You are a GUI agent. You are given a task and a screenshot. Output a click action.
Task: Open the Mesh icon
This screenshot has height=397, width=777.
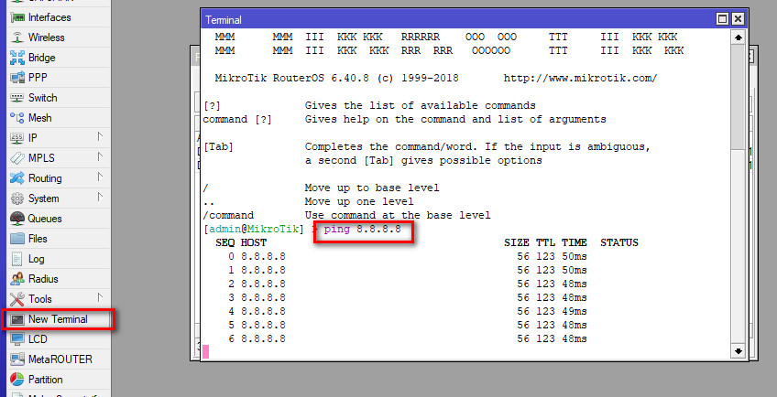point(17,118)
